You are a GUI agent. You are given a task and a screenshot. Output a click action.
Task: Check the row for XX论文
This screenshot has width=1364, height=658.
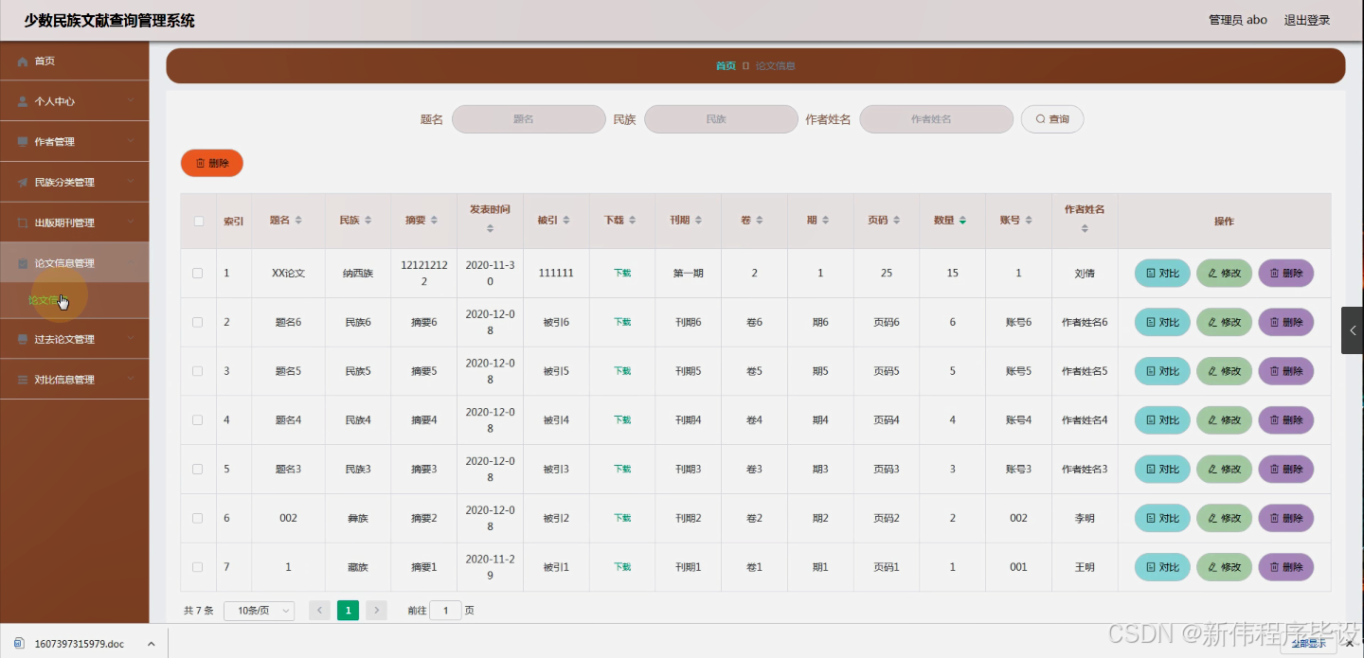[198, 273]
